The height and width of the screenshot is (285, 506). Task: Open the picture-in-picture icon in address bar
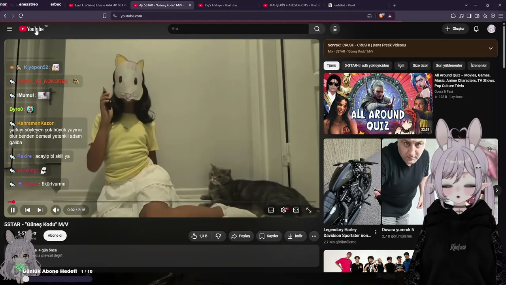[370, 16]
